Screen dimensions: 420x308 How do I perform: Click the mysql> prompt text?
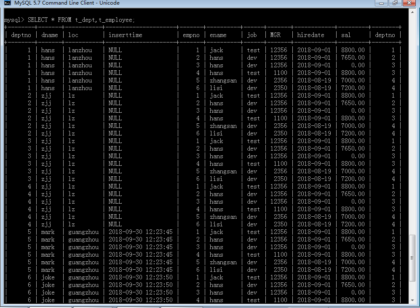pyautogui.click(x=14, y=20)
